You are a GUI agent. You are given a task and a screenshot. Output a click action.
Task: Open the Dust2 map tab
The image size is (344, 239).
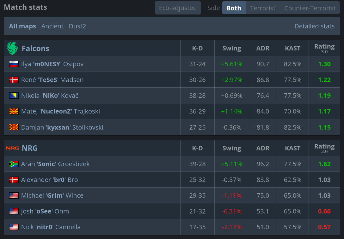pyautogui.click(x=77, y=26)
